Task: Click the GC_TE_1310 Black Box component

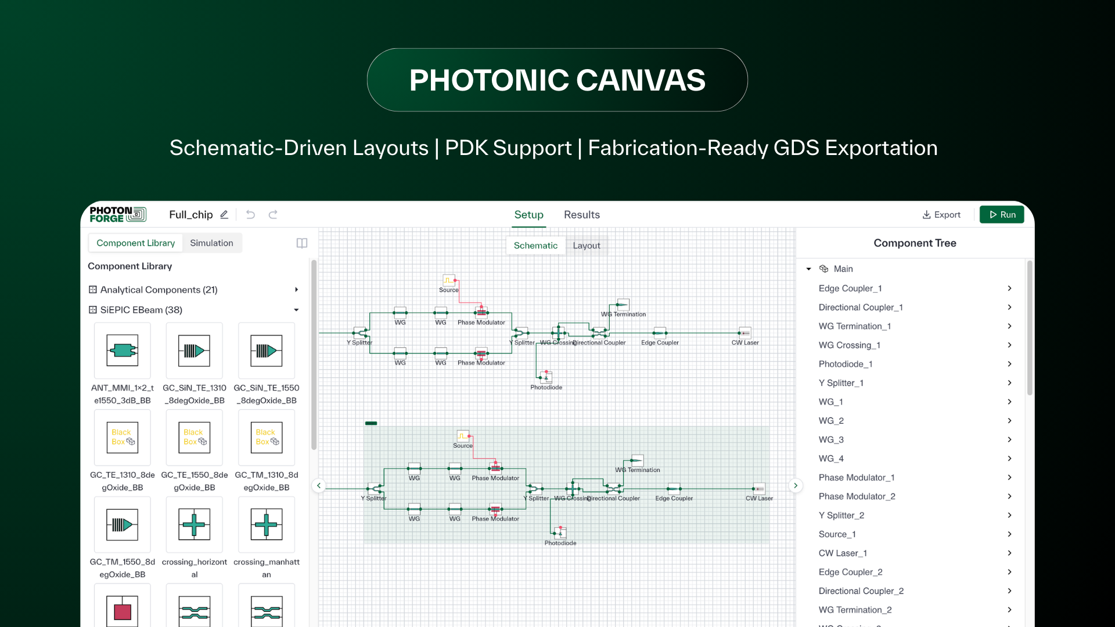Action: click(122, 438)
